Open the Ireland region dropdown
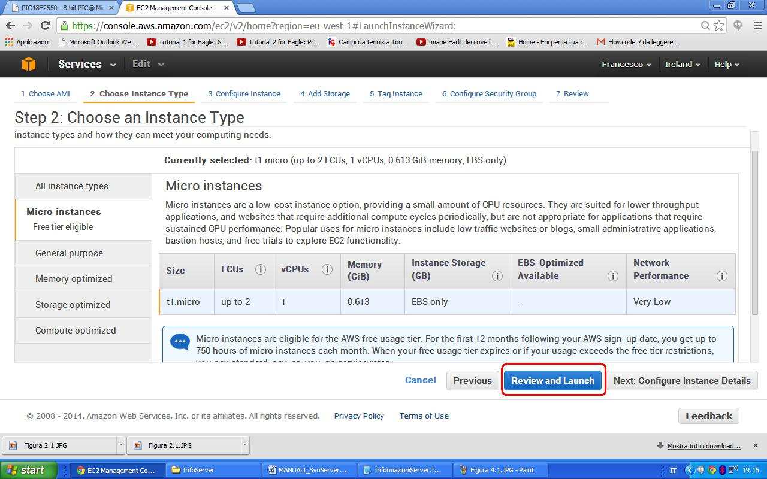Screen dimensions: 767x479 [683, 64]
